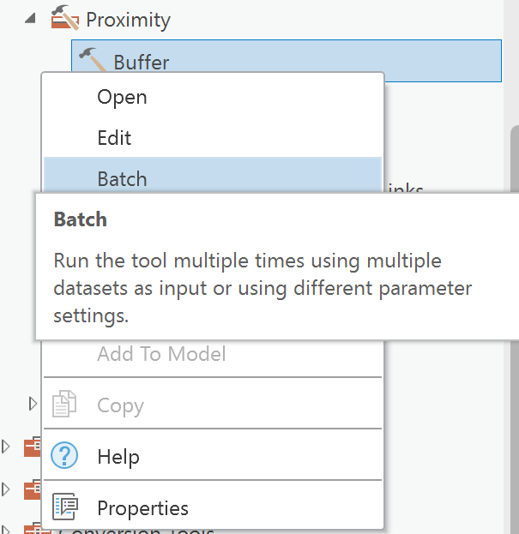Open Properties from the context menu

pos(142,507)
